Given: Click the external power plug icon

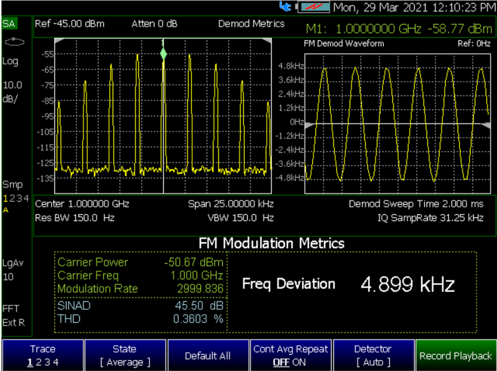Looking at the screenshot, I should pos(285,7).
